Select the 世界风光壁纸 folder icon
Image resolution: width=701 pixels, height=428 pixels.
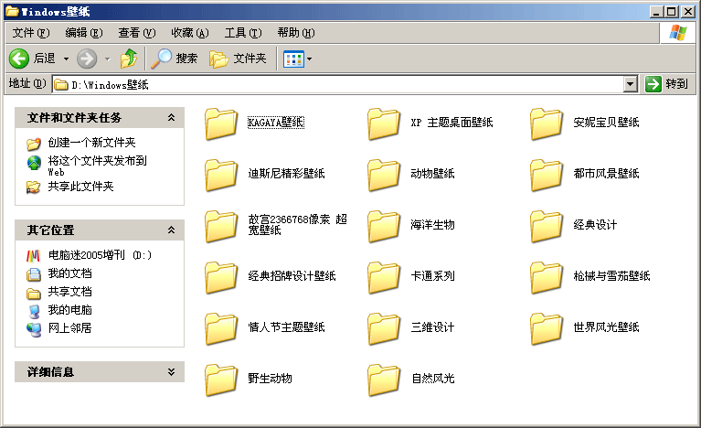point(547,328)
